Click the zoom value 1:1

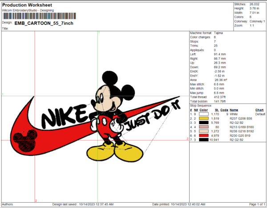tap(252, 25)
